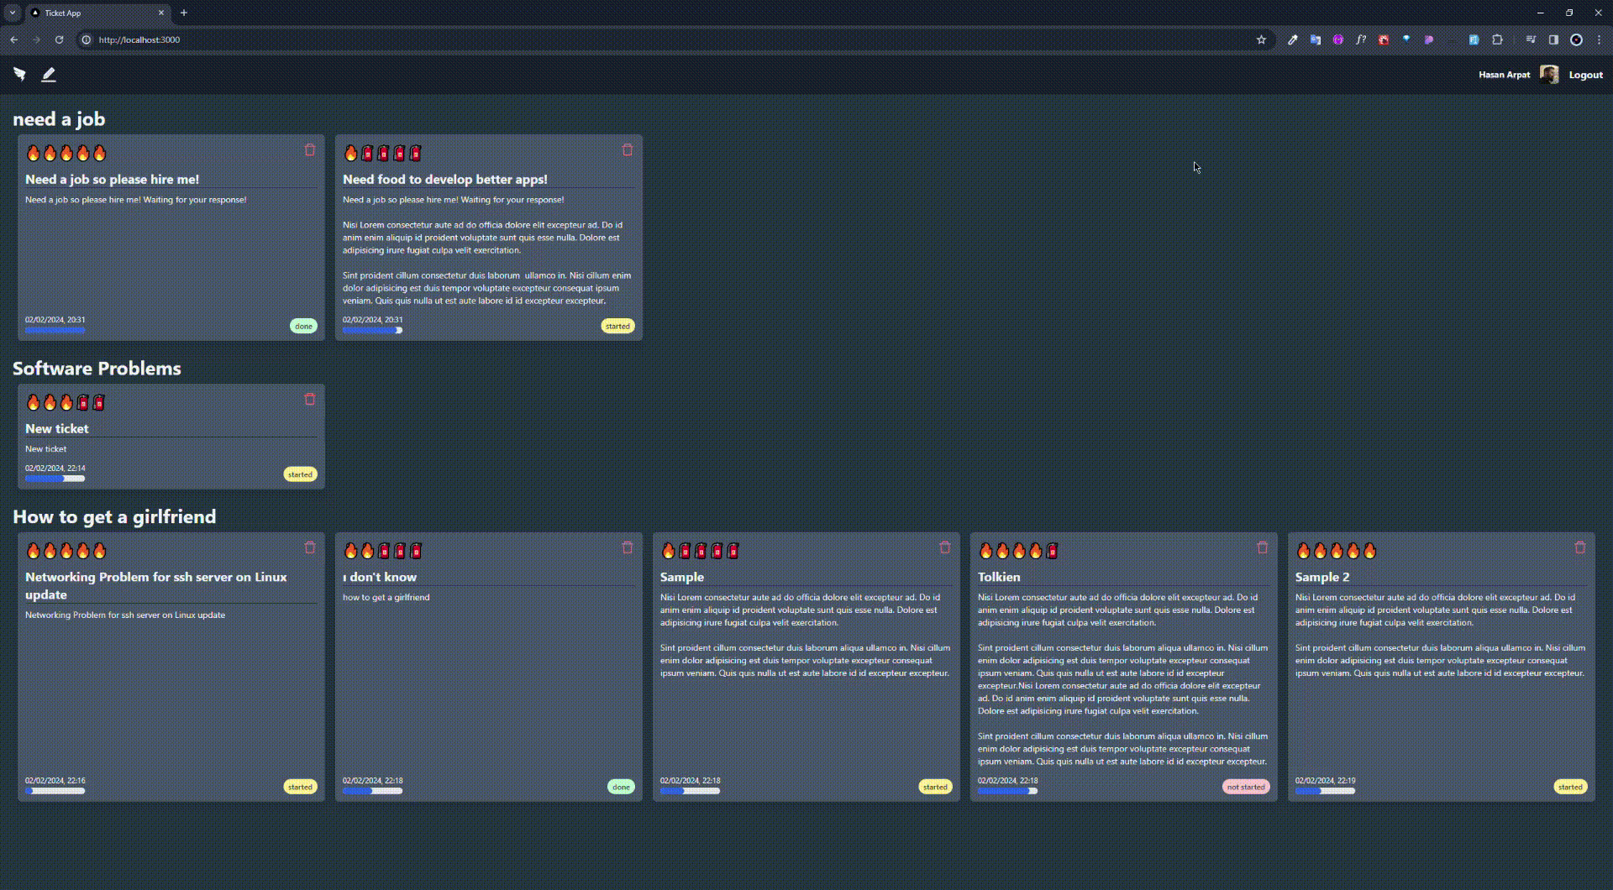Bookmark this page with the star icon
The height and width of the screenshot is (890, 1613).
[x=1261, y=39]
